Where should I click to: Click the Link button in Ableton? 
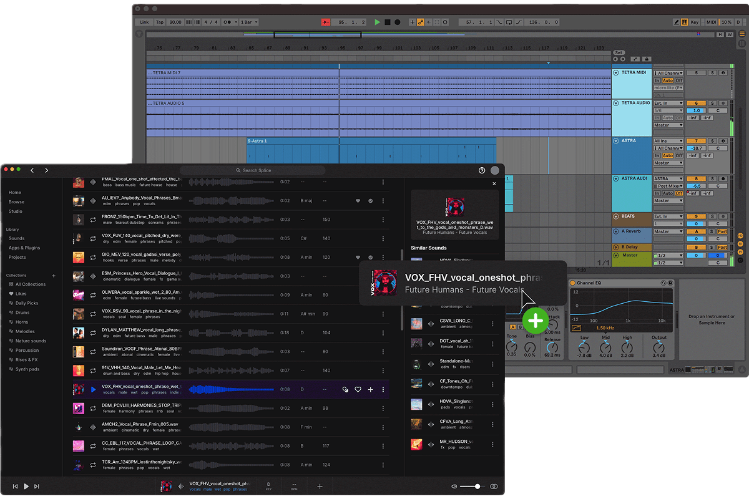point(144,22)
